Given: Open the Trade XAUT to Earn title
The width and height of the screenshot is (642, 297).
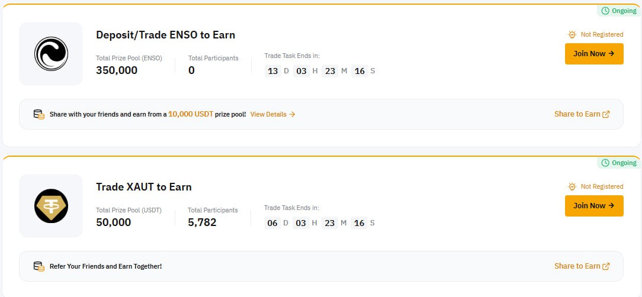Looking at the screenshot, I should (x=144, y=187).
